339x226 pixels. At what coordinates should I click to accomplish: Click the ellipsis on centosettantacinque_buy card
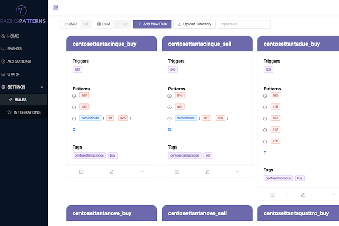point(141,172)
